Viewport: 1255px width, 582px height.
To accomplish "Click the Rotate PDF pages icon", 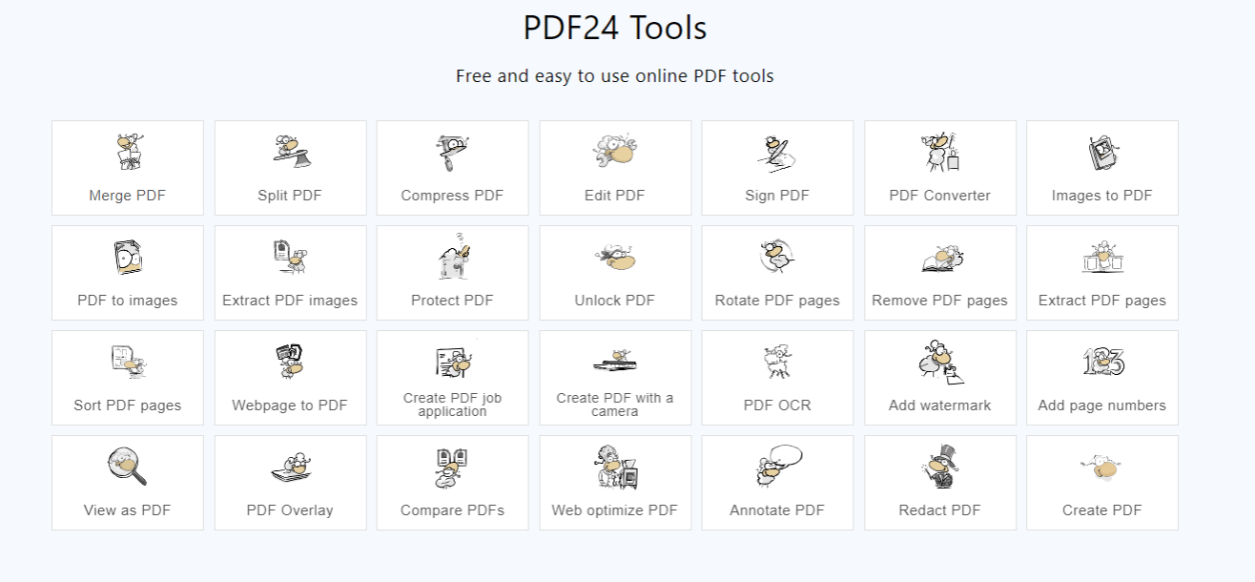I will pos(777,258).
